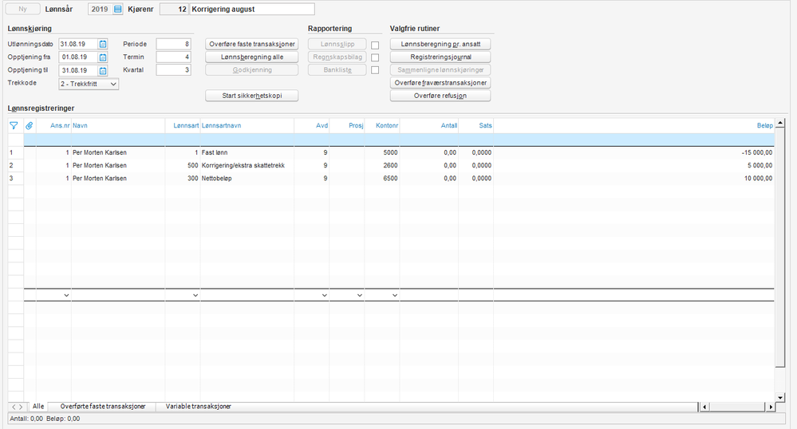Click the paperclip attachment column icon

tap(30, 125)
